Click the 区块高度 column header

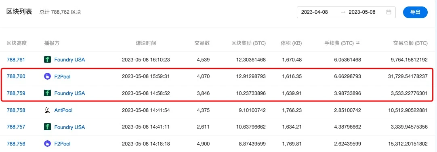click(x=17, y=43)
